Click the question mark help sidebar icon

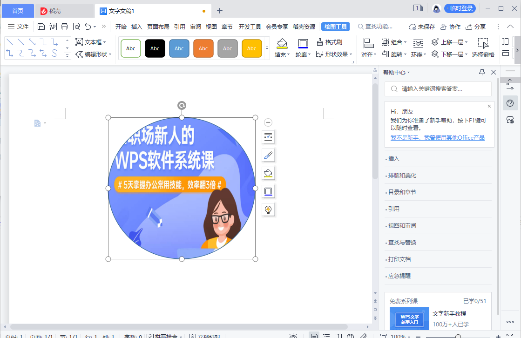point(510,103)
